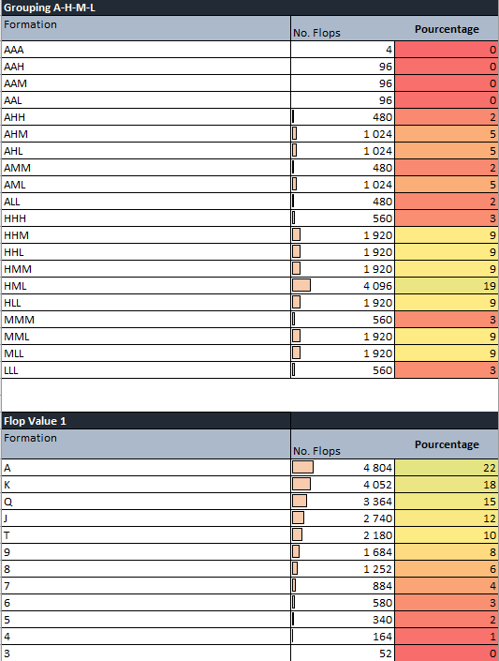Select the yellow percentage cell for HHM
The width and height of the screenshot is (499, 661).
point(447,235)
